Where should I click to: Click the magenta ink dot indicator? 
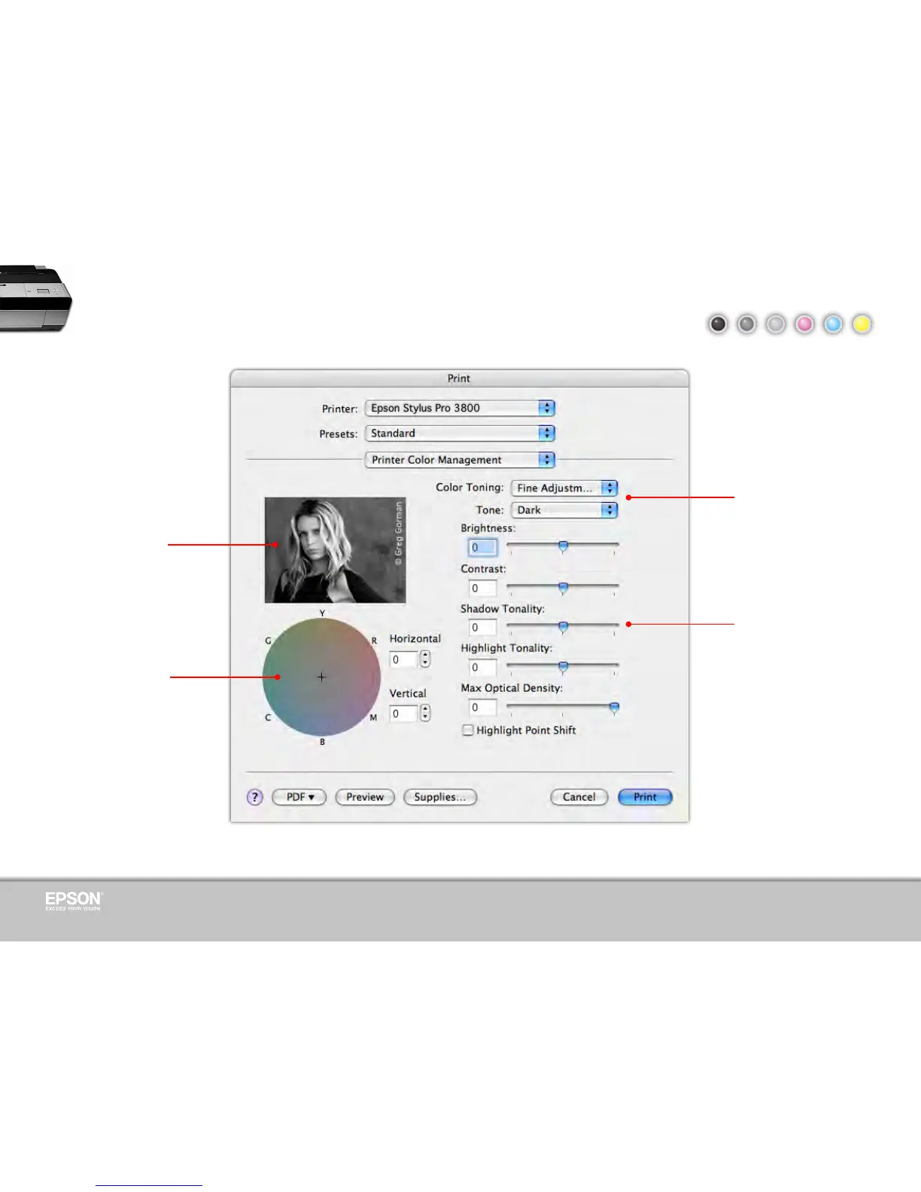coord(804,324)
